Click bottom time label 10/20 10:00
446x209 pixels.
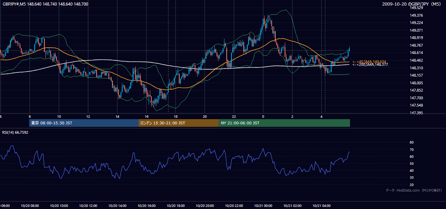59,206
